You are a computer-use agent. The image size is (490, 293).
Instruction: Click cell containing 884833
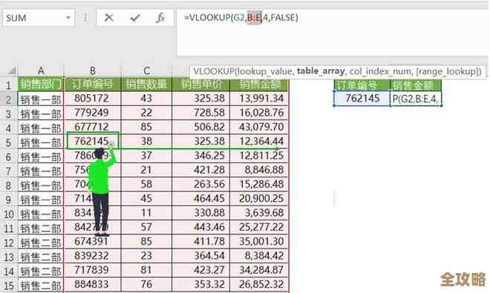(x=93, y=285)
